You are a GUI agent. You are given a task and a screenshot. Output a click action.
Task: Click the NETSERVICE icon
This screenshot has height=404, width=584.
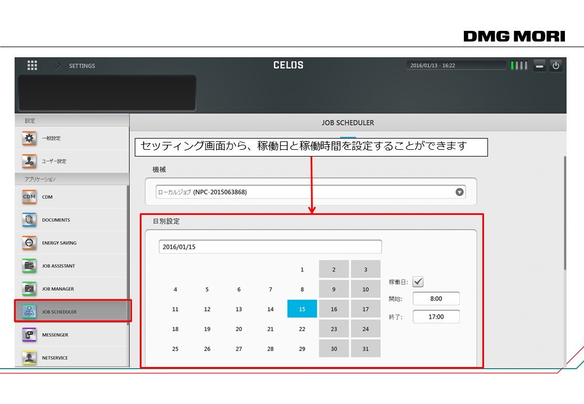(x=29, y=357)
